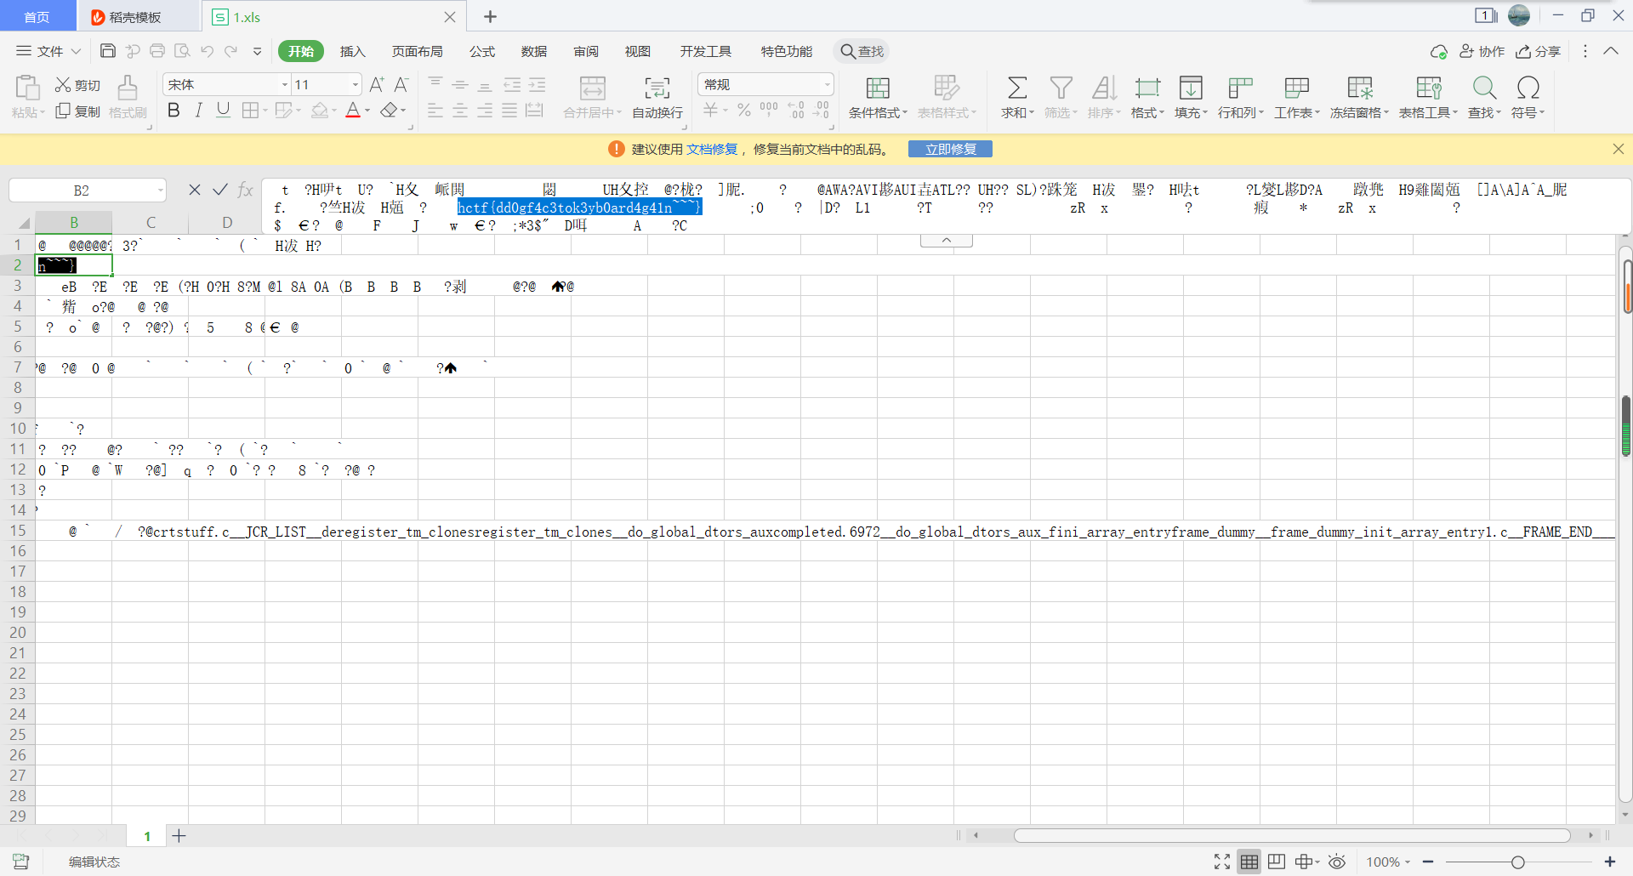Image resolution: width=1633 pixels, height=876 pixels.
Task: Switch to the Formulas (公式) tab
Action: pos(481,52)
